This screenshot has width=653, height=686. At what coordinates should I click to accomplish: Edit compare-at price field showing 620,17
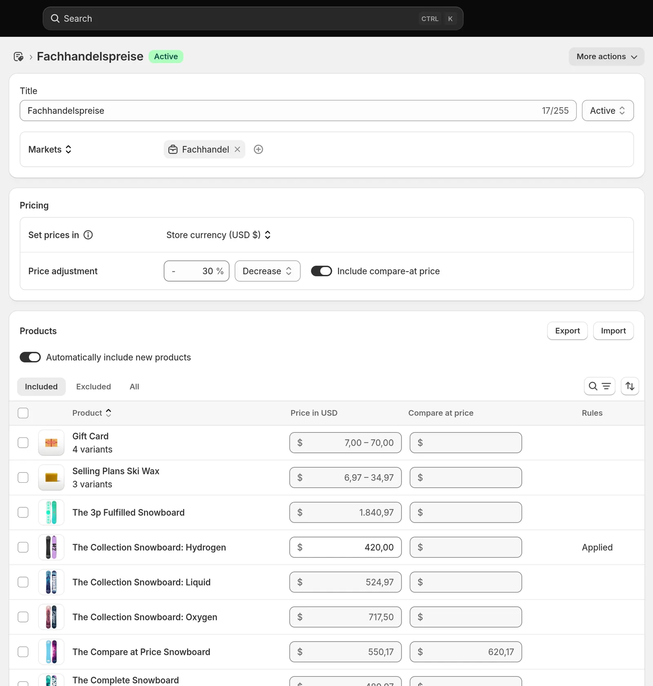[x=466, y=652]
